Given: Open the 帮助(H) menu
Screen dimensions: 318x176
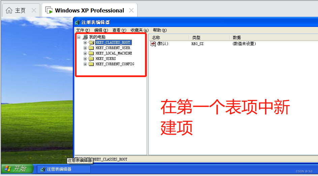Looking at the screenshot, I should [x=160, y=30].
